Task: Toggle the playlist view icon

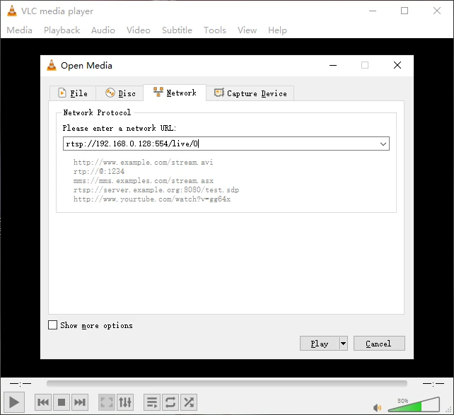Action: [x=152, y=402]
